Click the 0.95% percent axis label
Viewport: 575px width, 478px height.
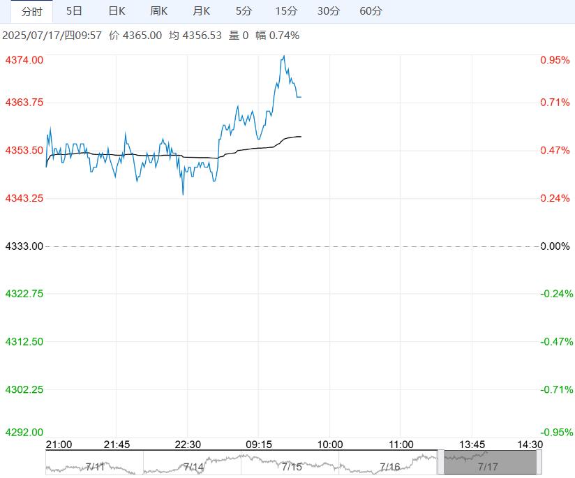pyautogui.click(x=555, y=60)
